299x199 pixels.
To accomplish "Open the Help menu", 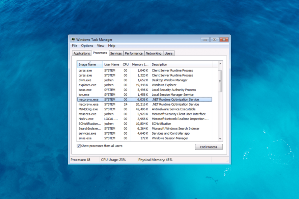I will (x=112, y=46).
